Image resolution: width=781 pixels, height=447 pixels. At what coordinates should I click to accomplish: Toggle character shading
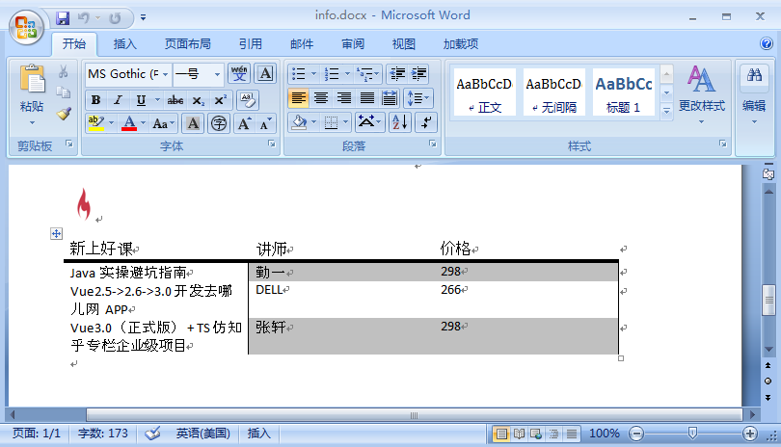(x=193, y=123)
